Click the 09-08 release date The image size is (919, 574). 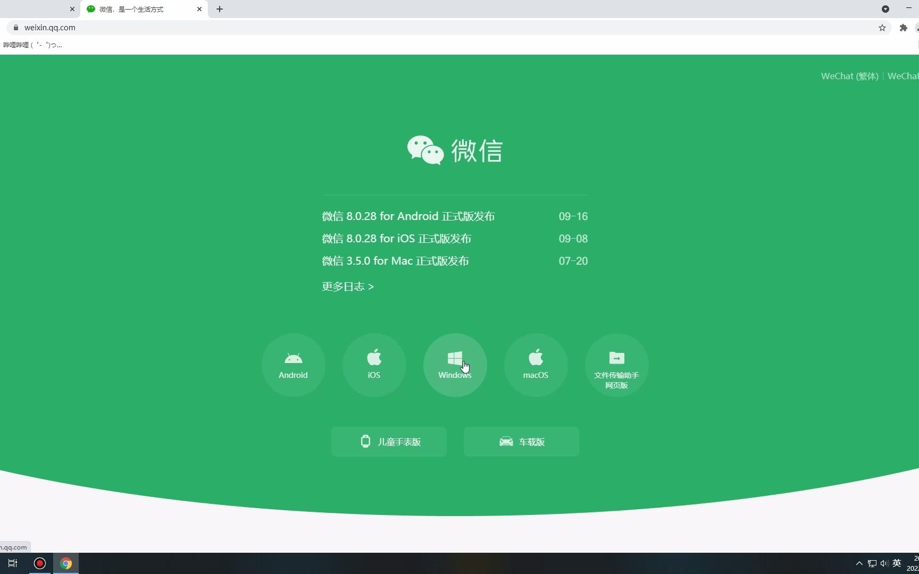(x=573, y=239)
